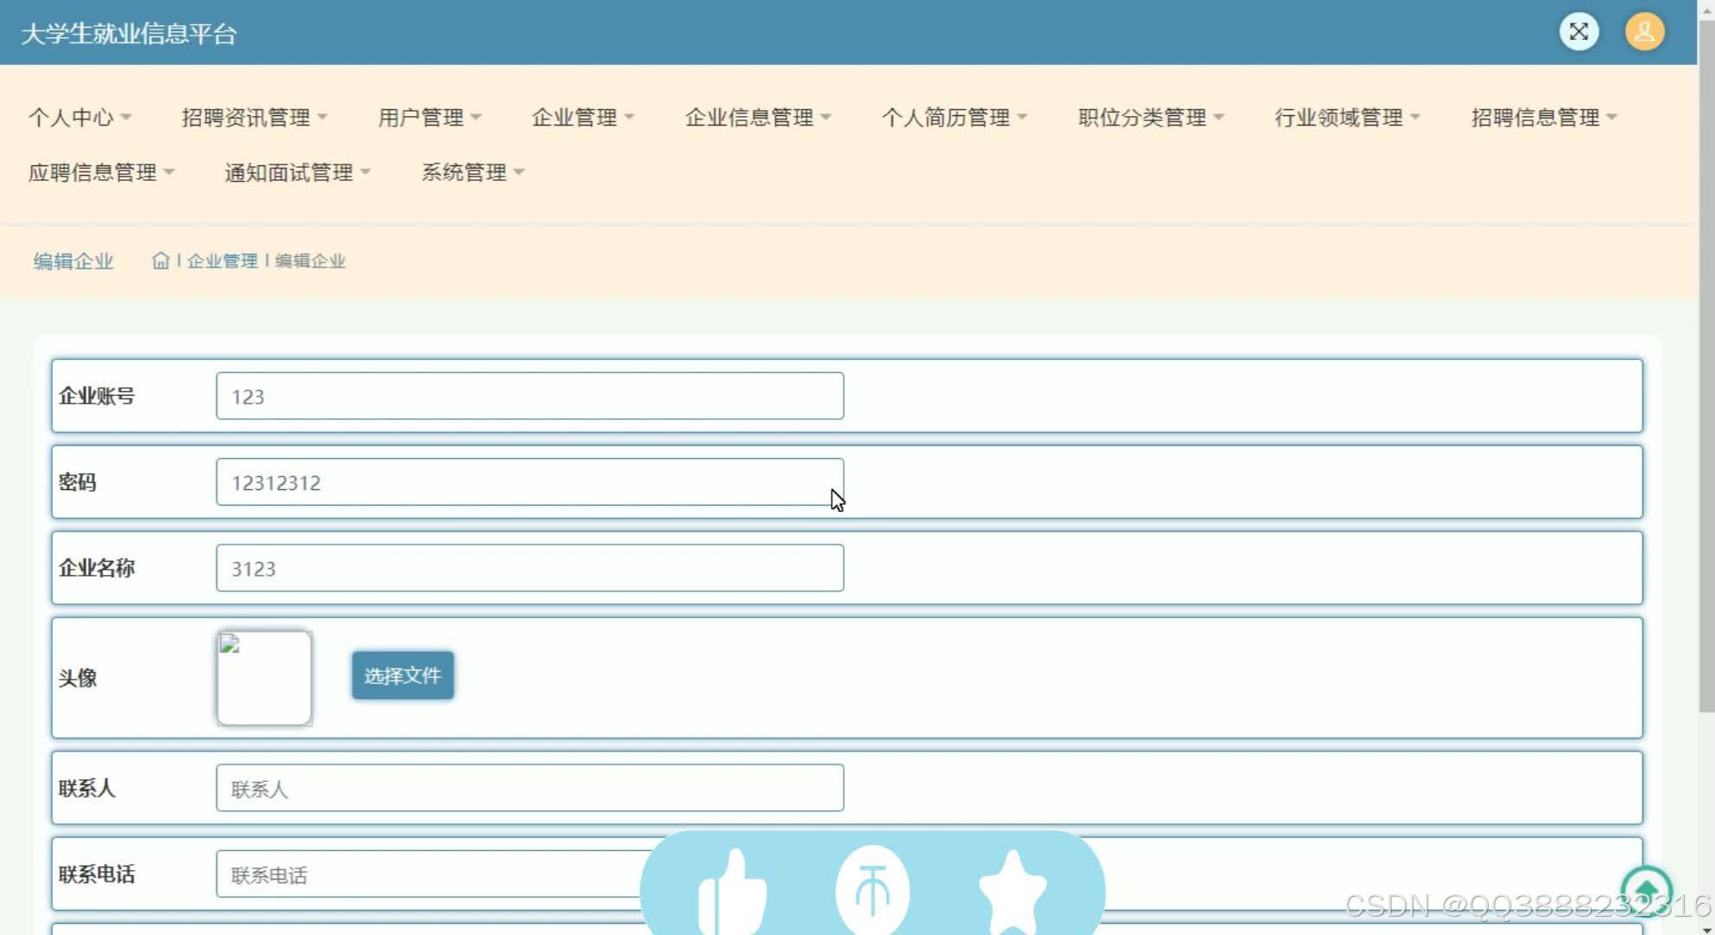Open the 招聘信息管理 dropdown
1715x935 pixels.
tap(1544, 117)
